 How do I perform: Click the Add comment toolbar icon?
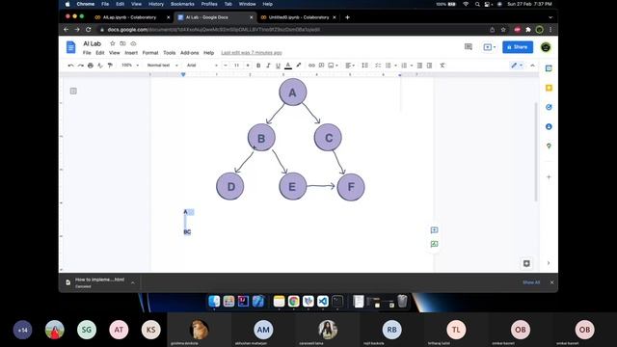321,66
